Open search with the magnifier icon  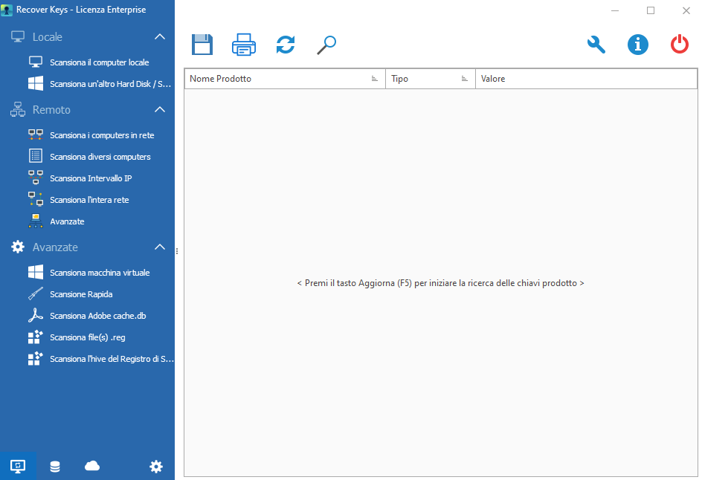[326, 45]
